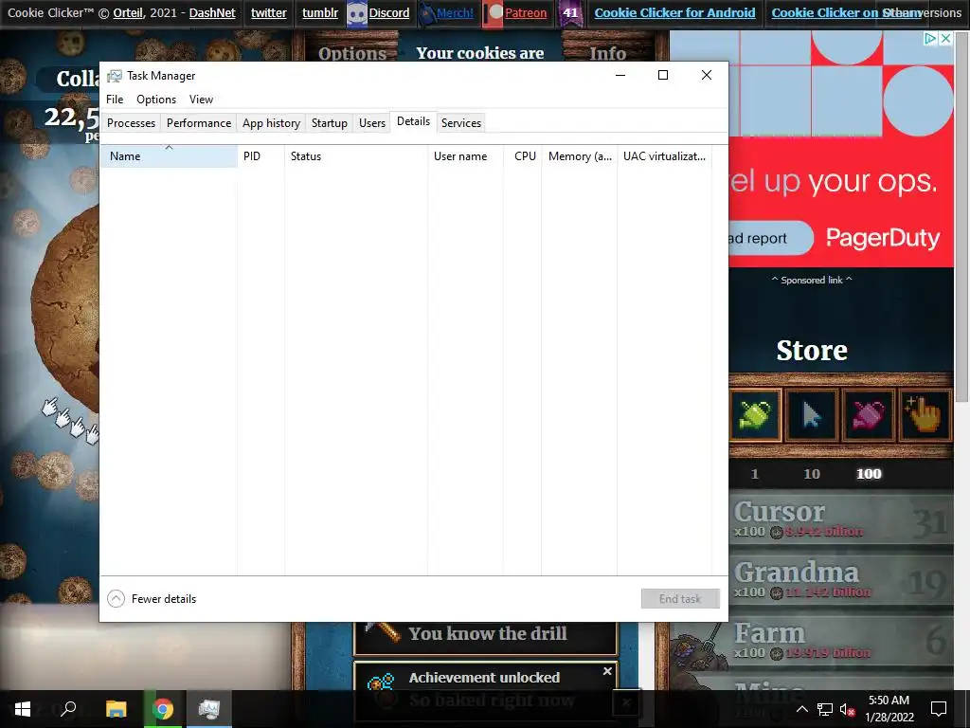Click Cookie Clicker on Steam link
Screen dimensions: 970x728
click(846, 12)
